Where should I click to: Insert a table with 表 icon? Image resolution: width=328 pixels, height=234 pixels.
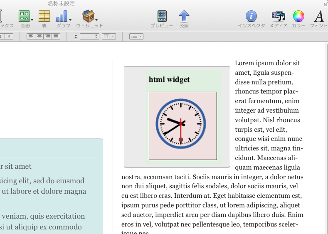click(44, 16)
